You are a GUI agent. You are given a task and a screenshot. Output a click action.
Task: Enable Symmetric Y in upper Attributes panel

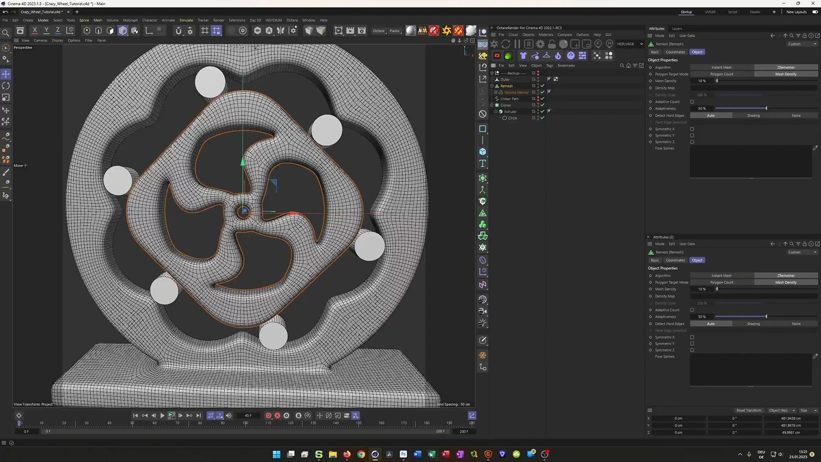point(692,135)
